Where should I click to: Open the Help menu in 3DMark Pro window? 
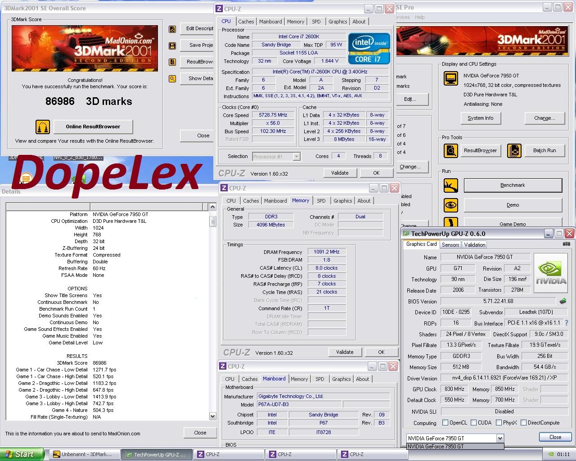click(419, 17)
